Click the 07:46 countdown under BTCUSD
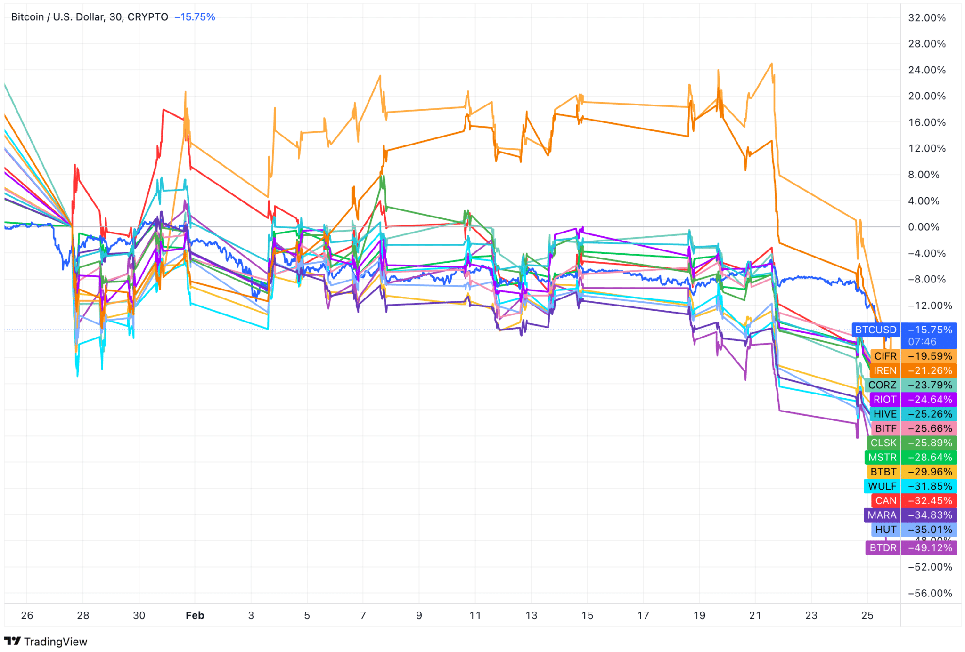 pyautogui.click(x=923, y=342)
